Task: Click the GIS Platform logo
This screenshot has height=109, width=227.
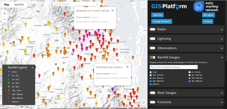Action: tap(169, 7)
